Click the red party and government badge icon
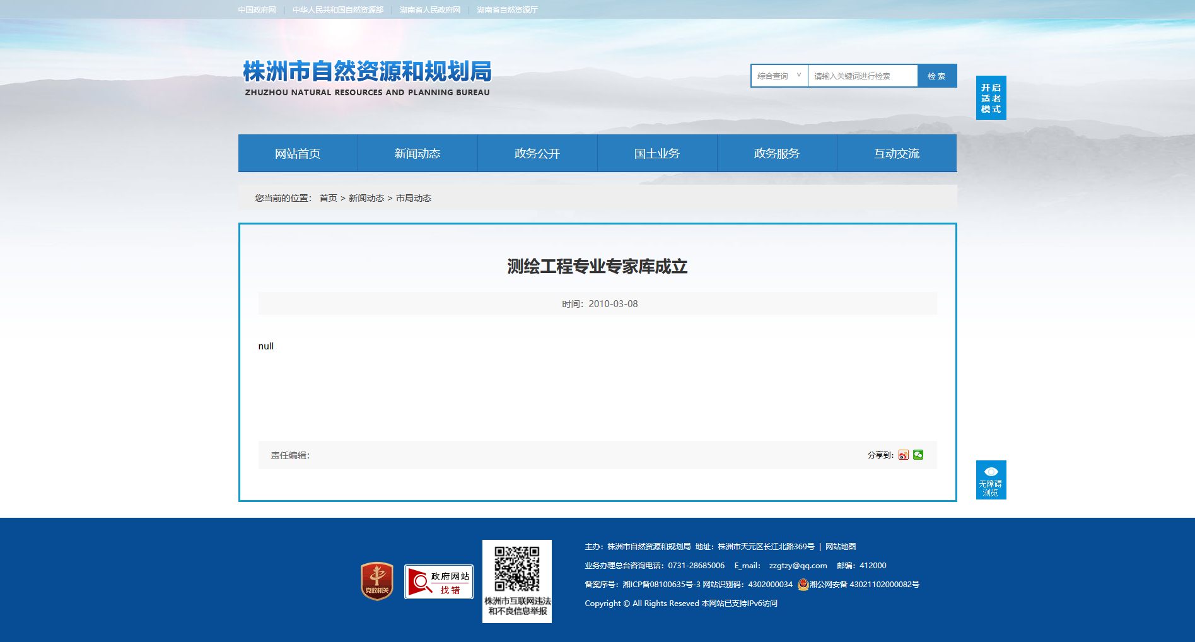The image size is (1195, 642). [x=377, y=581]
